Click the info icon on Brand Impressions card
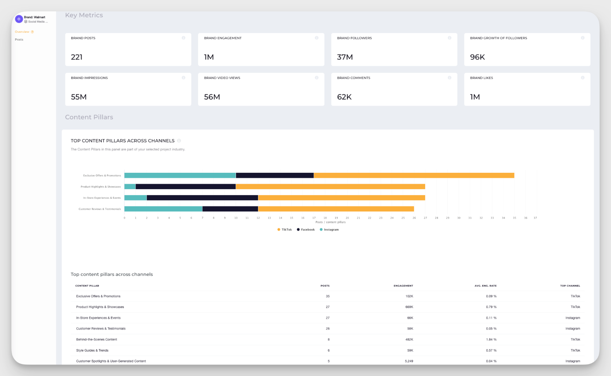This screenshot has width=611, height=376. tap(183, 78)
